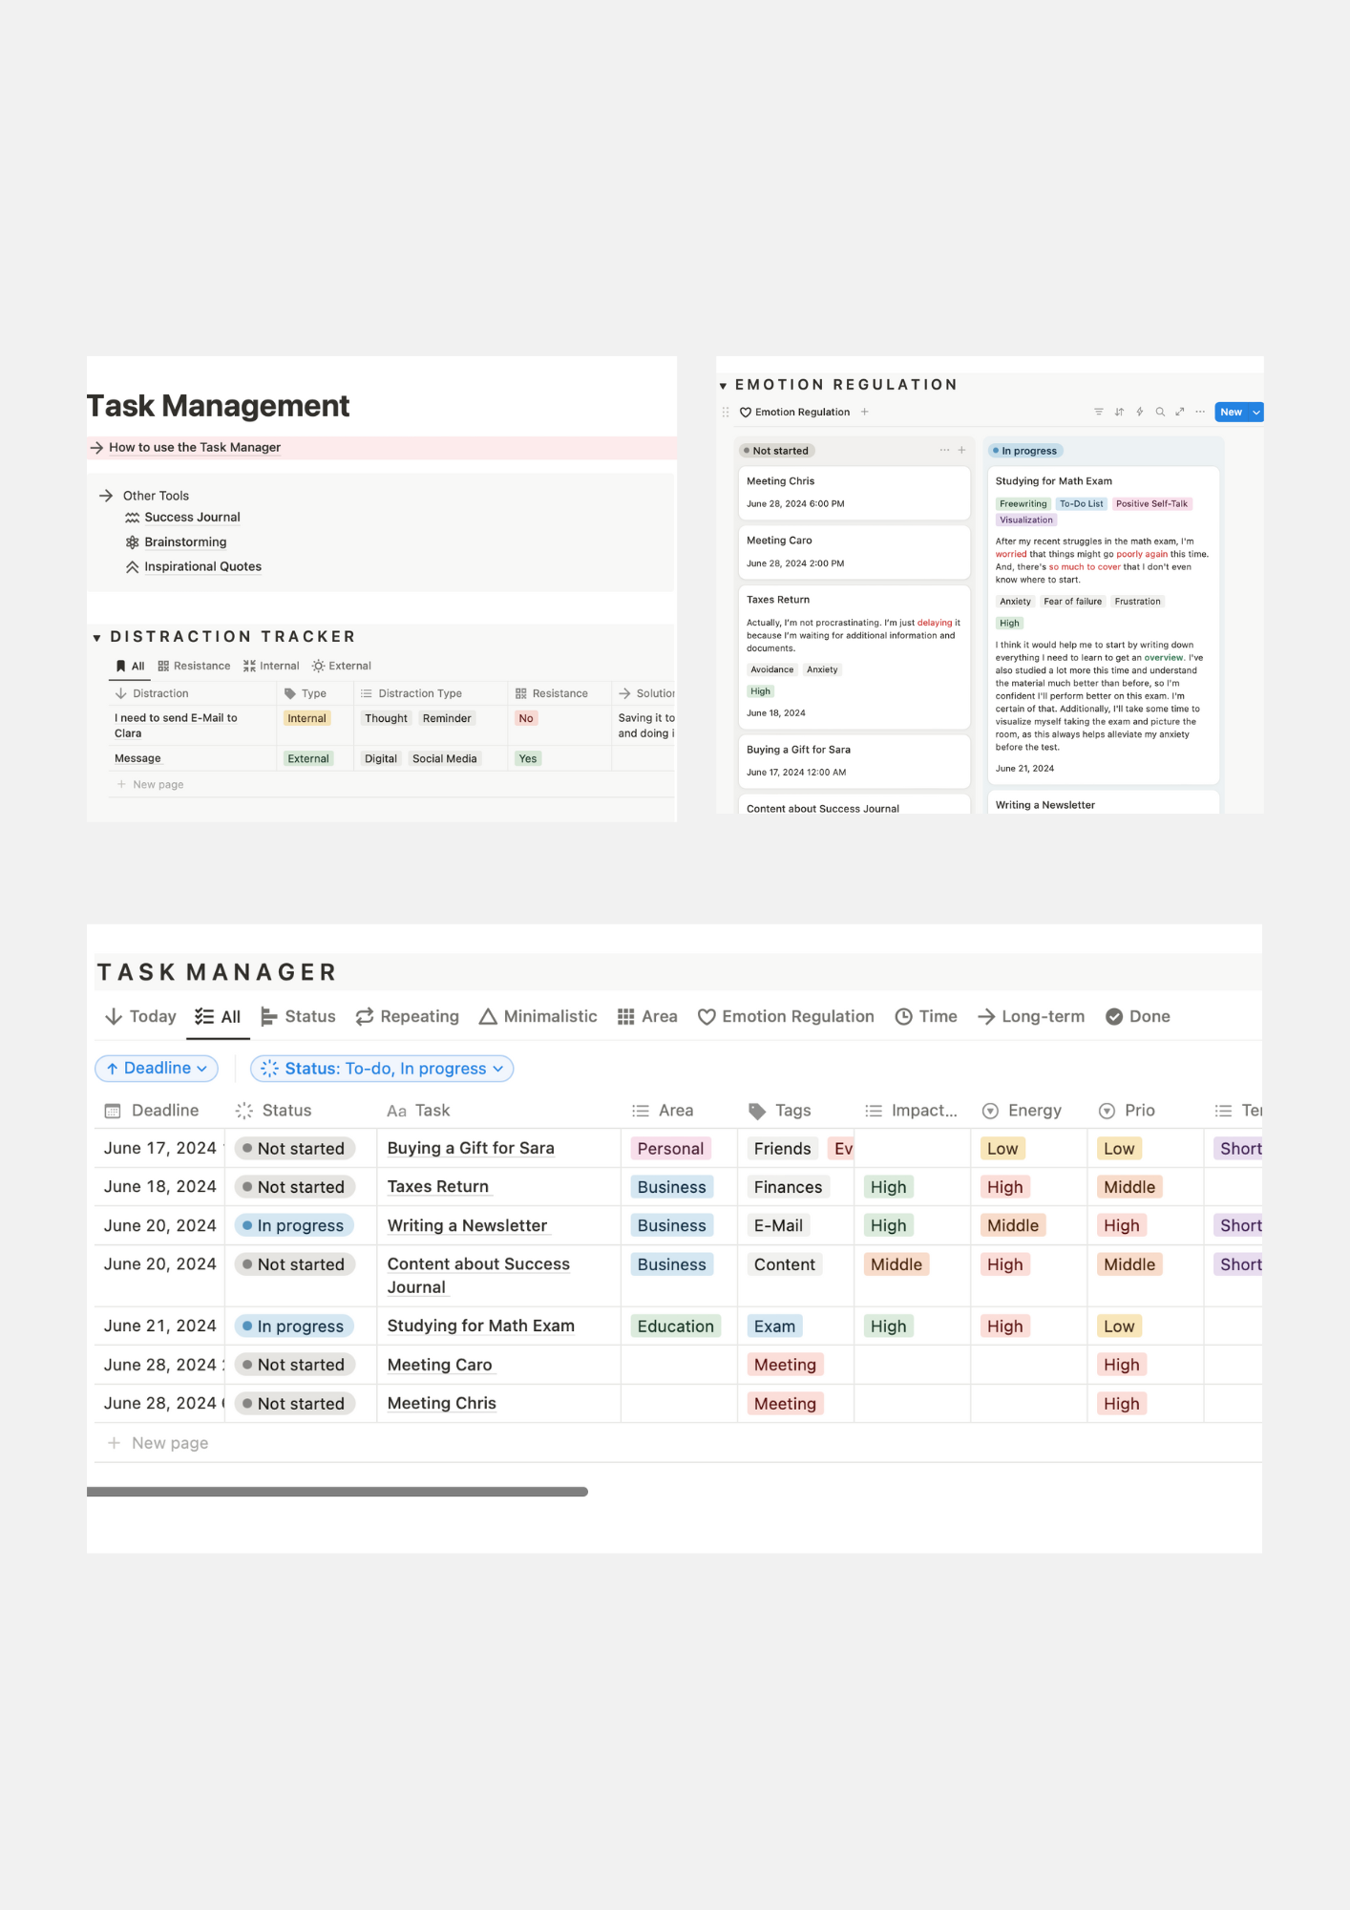Collapse the Distraction Tracker toggle heading

96,638
